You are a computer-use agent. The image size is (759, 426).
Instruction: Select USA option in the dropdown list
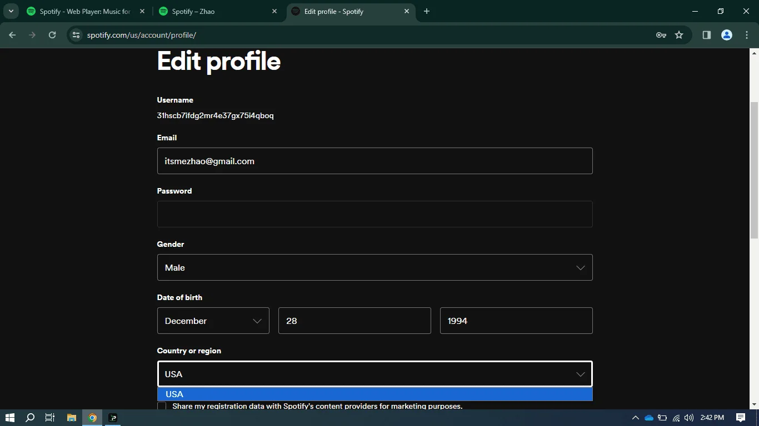click(x=375, y=394)
